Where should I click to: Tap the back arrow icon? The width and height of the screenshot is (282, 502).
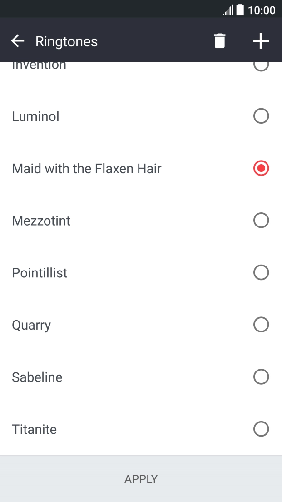click(18, 41)
